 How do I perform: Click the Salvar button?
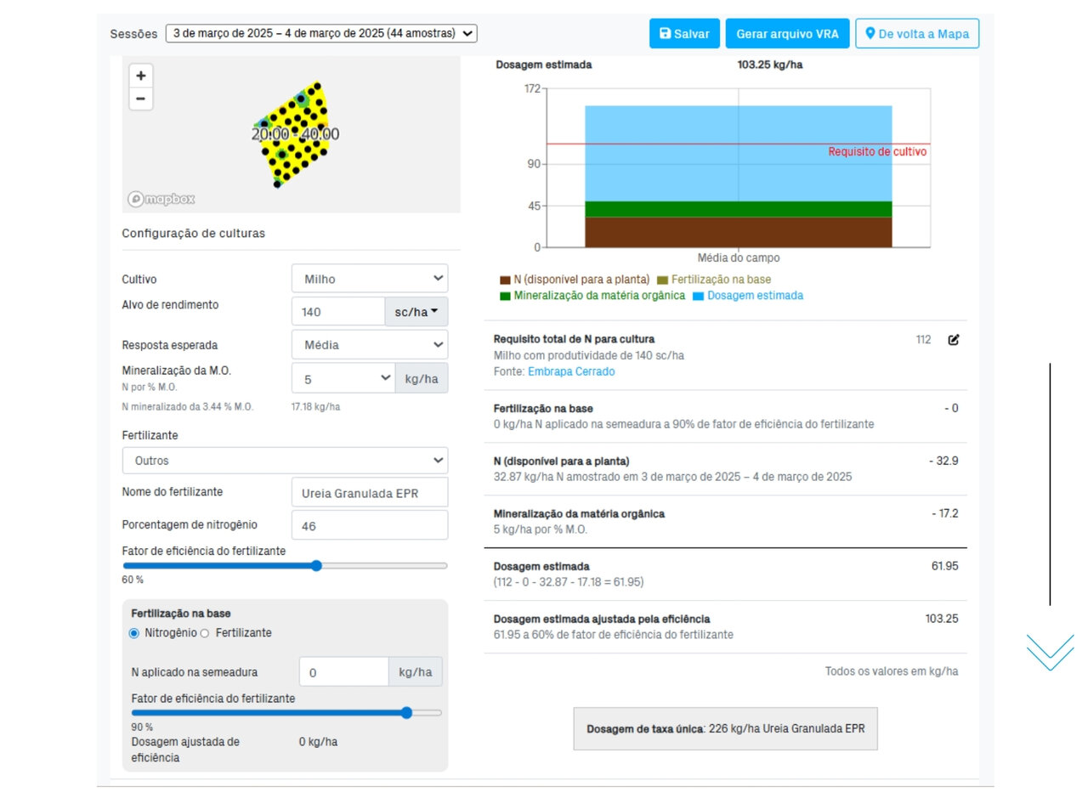pyautogui.click(x=684, y=34)
